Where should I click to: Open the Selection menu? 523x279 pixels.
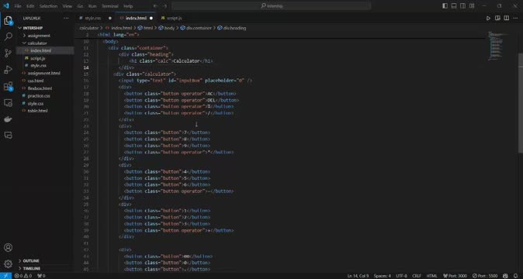(x=48, y=6)
